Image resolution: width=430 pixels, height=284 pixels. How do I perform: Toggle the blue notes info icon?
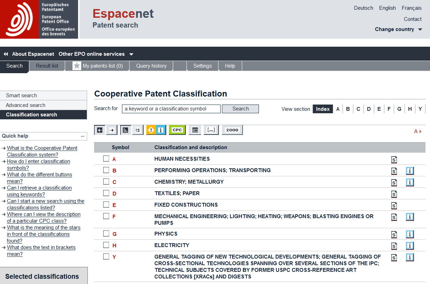(x=161, y=130)
